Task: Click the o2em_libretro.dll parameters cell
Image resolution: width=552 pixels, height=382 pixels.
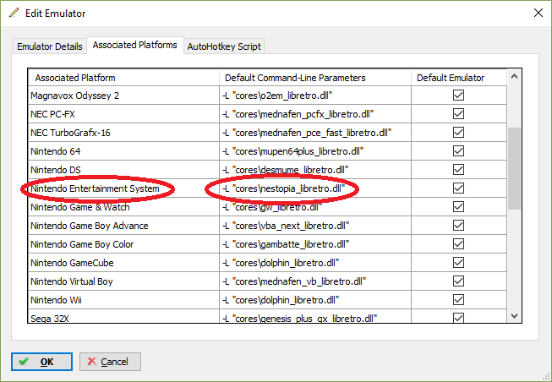Action: (x=315, y=95)
